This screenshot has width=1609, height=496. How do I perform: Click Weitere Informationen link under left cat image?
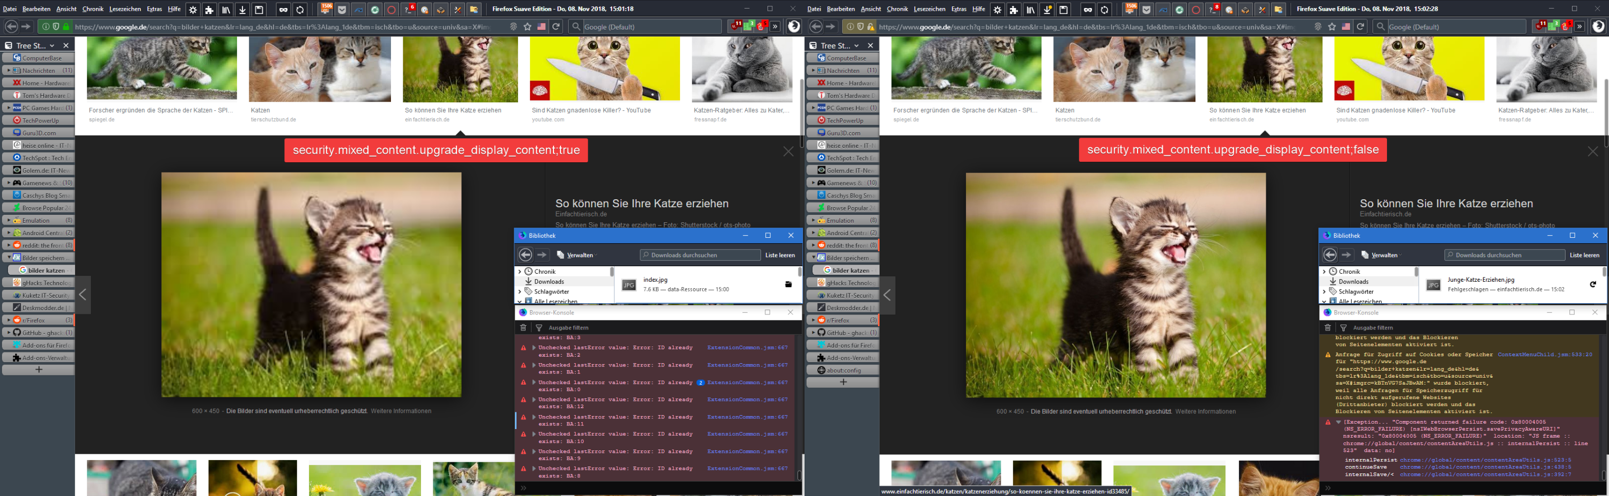(x=401, y=411)
